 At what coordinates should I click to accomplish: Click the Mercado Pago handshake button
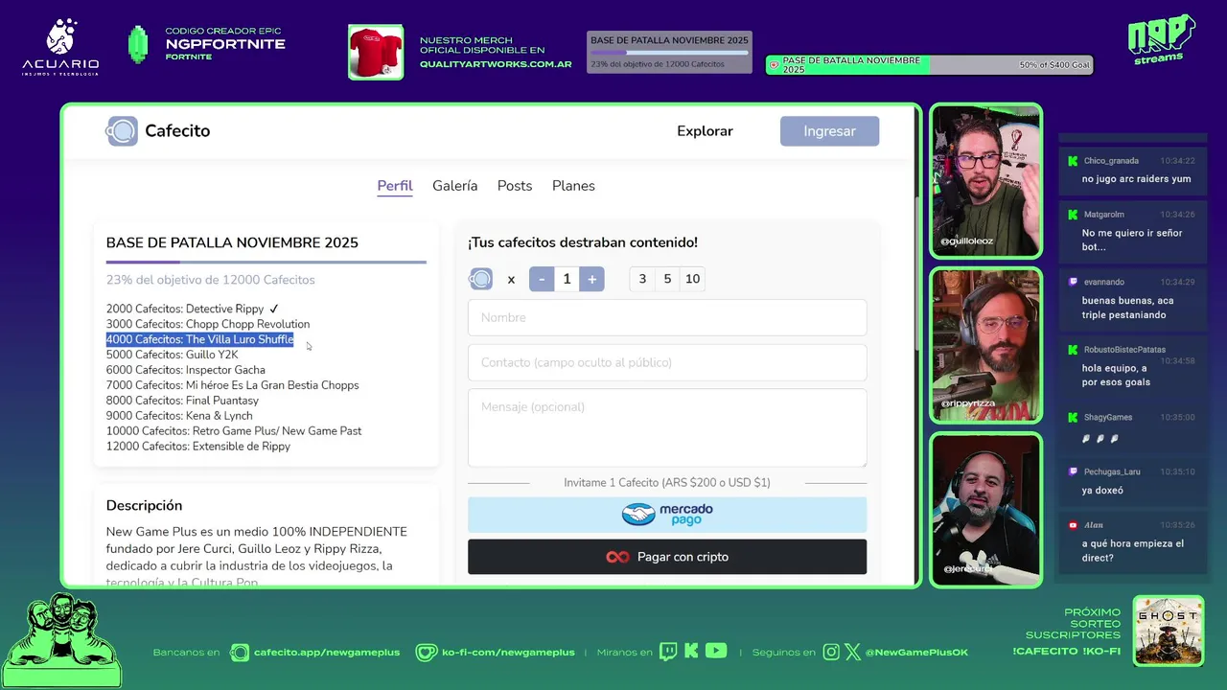coord(667,515)
